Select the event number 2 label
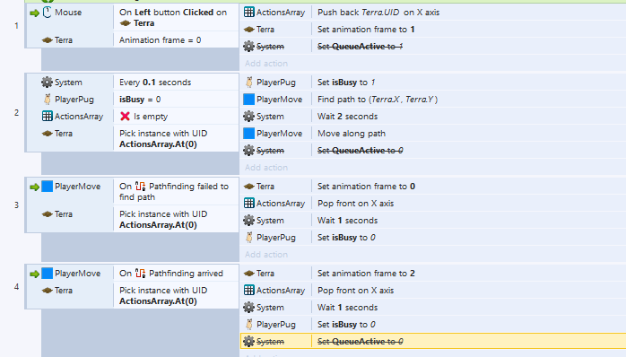The height and width of the screenshot is (357, 626). (16, 113)
